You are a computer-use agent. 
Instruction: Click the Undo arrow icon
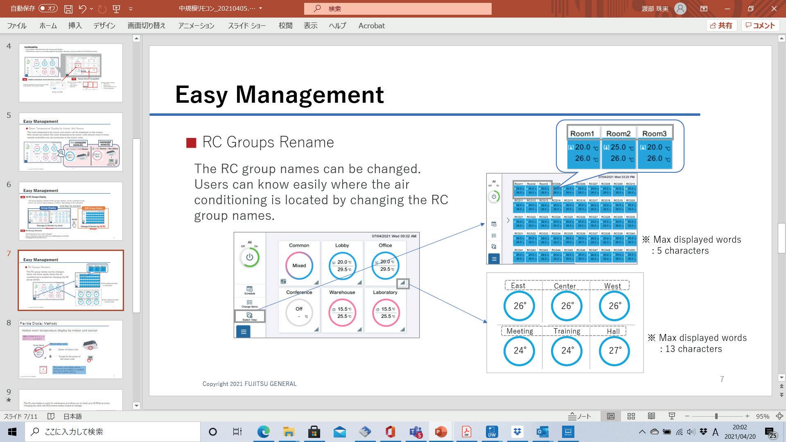[x=82, y=9]
